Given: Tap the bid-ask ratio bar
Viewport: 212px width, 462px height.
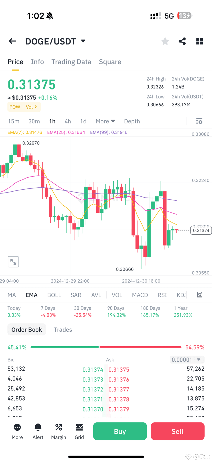Looking at the screenshot, I should tap(106, 347).
